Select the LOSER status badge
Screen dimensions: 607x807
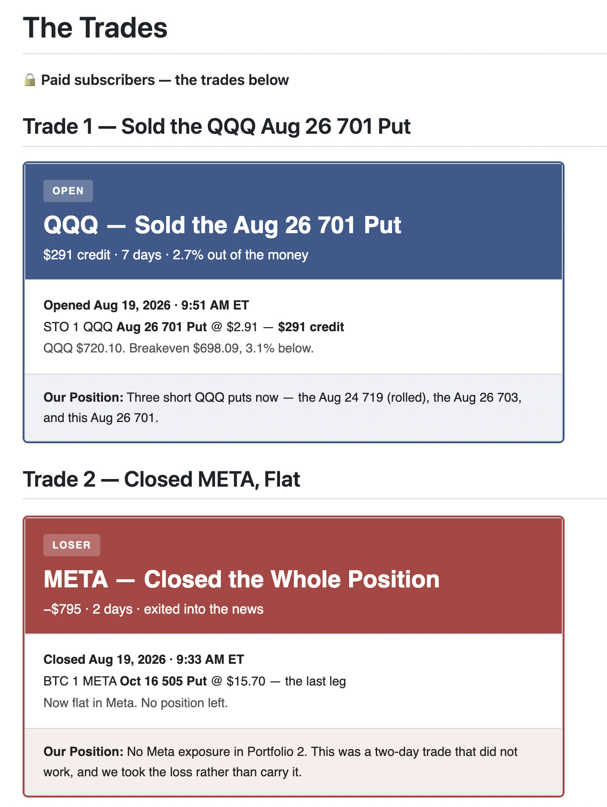click(72, 545)
